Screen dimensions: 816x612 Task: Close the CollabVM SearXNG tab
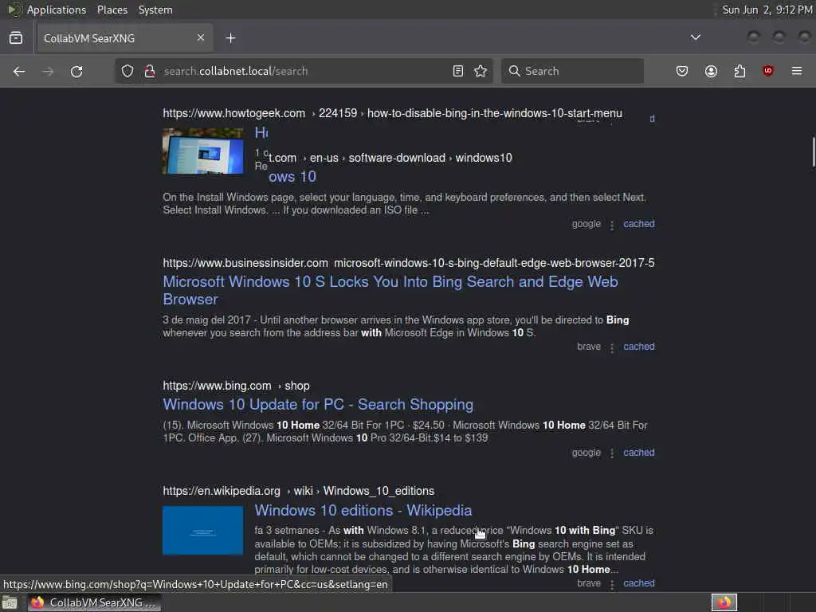(x=201, y=37)
